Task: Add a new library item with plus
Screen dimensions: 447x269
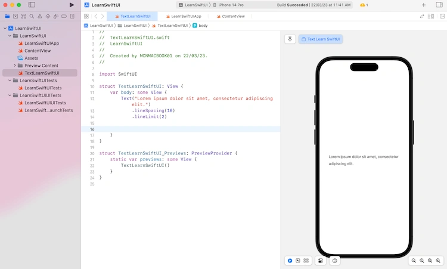Action: [424, 5]
